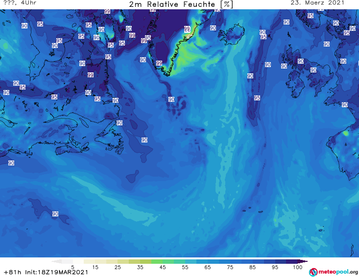Click the legend tick value 35

pos(140,267)
